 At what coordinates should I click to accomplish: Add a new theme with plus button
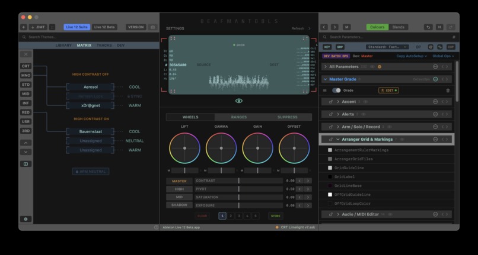(24, 27)
